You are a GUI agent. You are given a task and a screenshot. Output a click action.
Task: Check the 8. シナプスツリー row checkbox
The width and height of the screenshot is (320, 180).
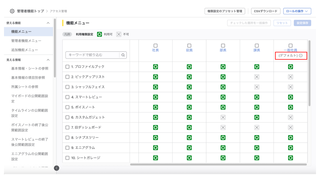click(67, 137)
